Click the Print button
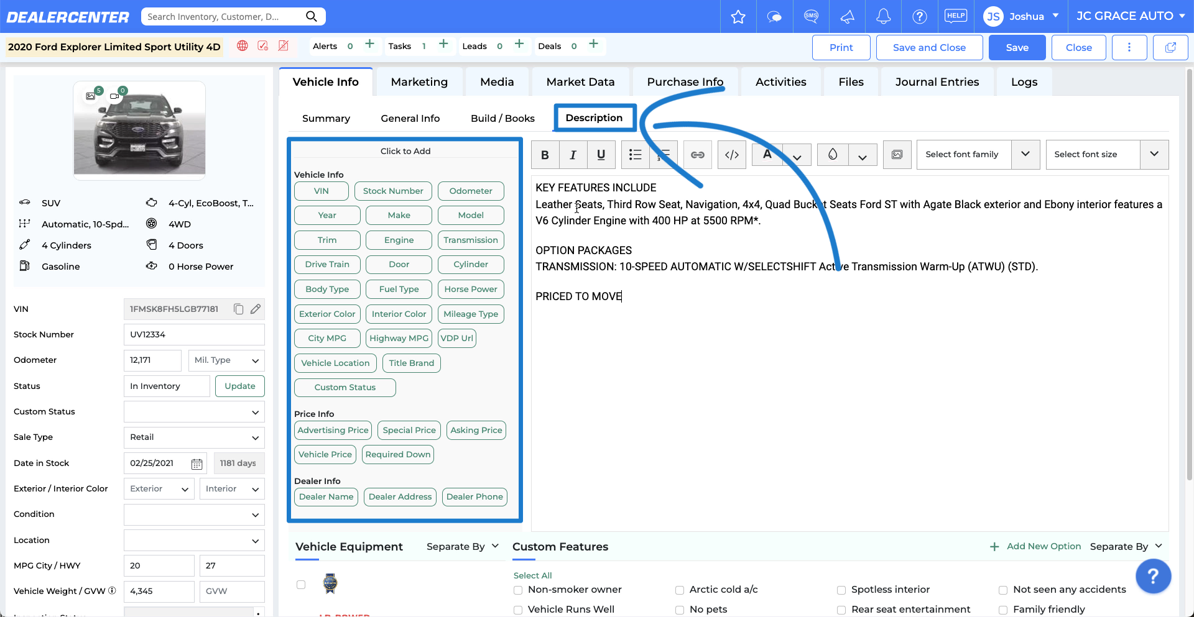This screenshot has width=1194, height=617. pyautogui.click(x=841, y=47)
